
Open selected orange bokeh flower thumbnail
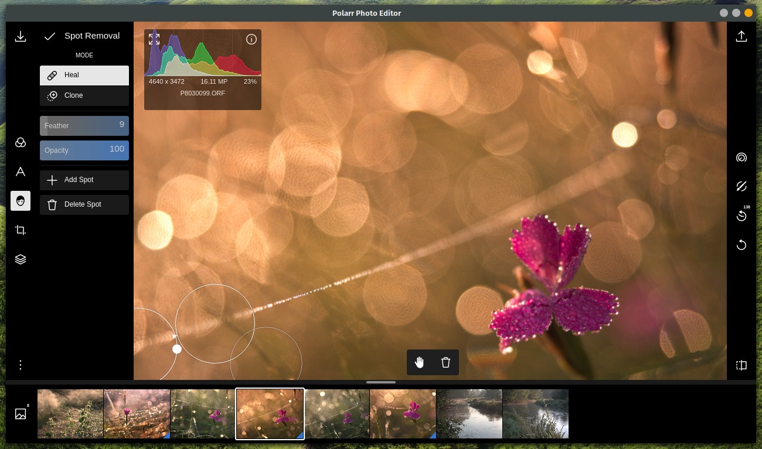click(270, 414)
